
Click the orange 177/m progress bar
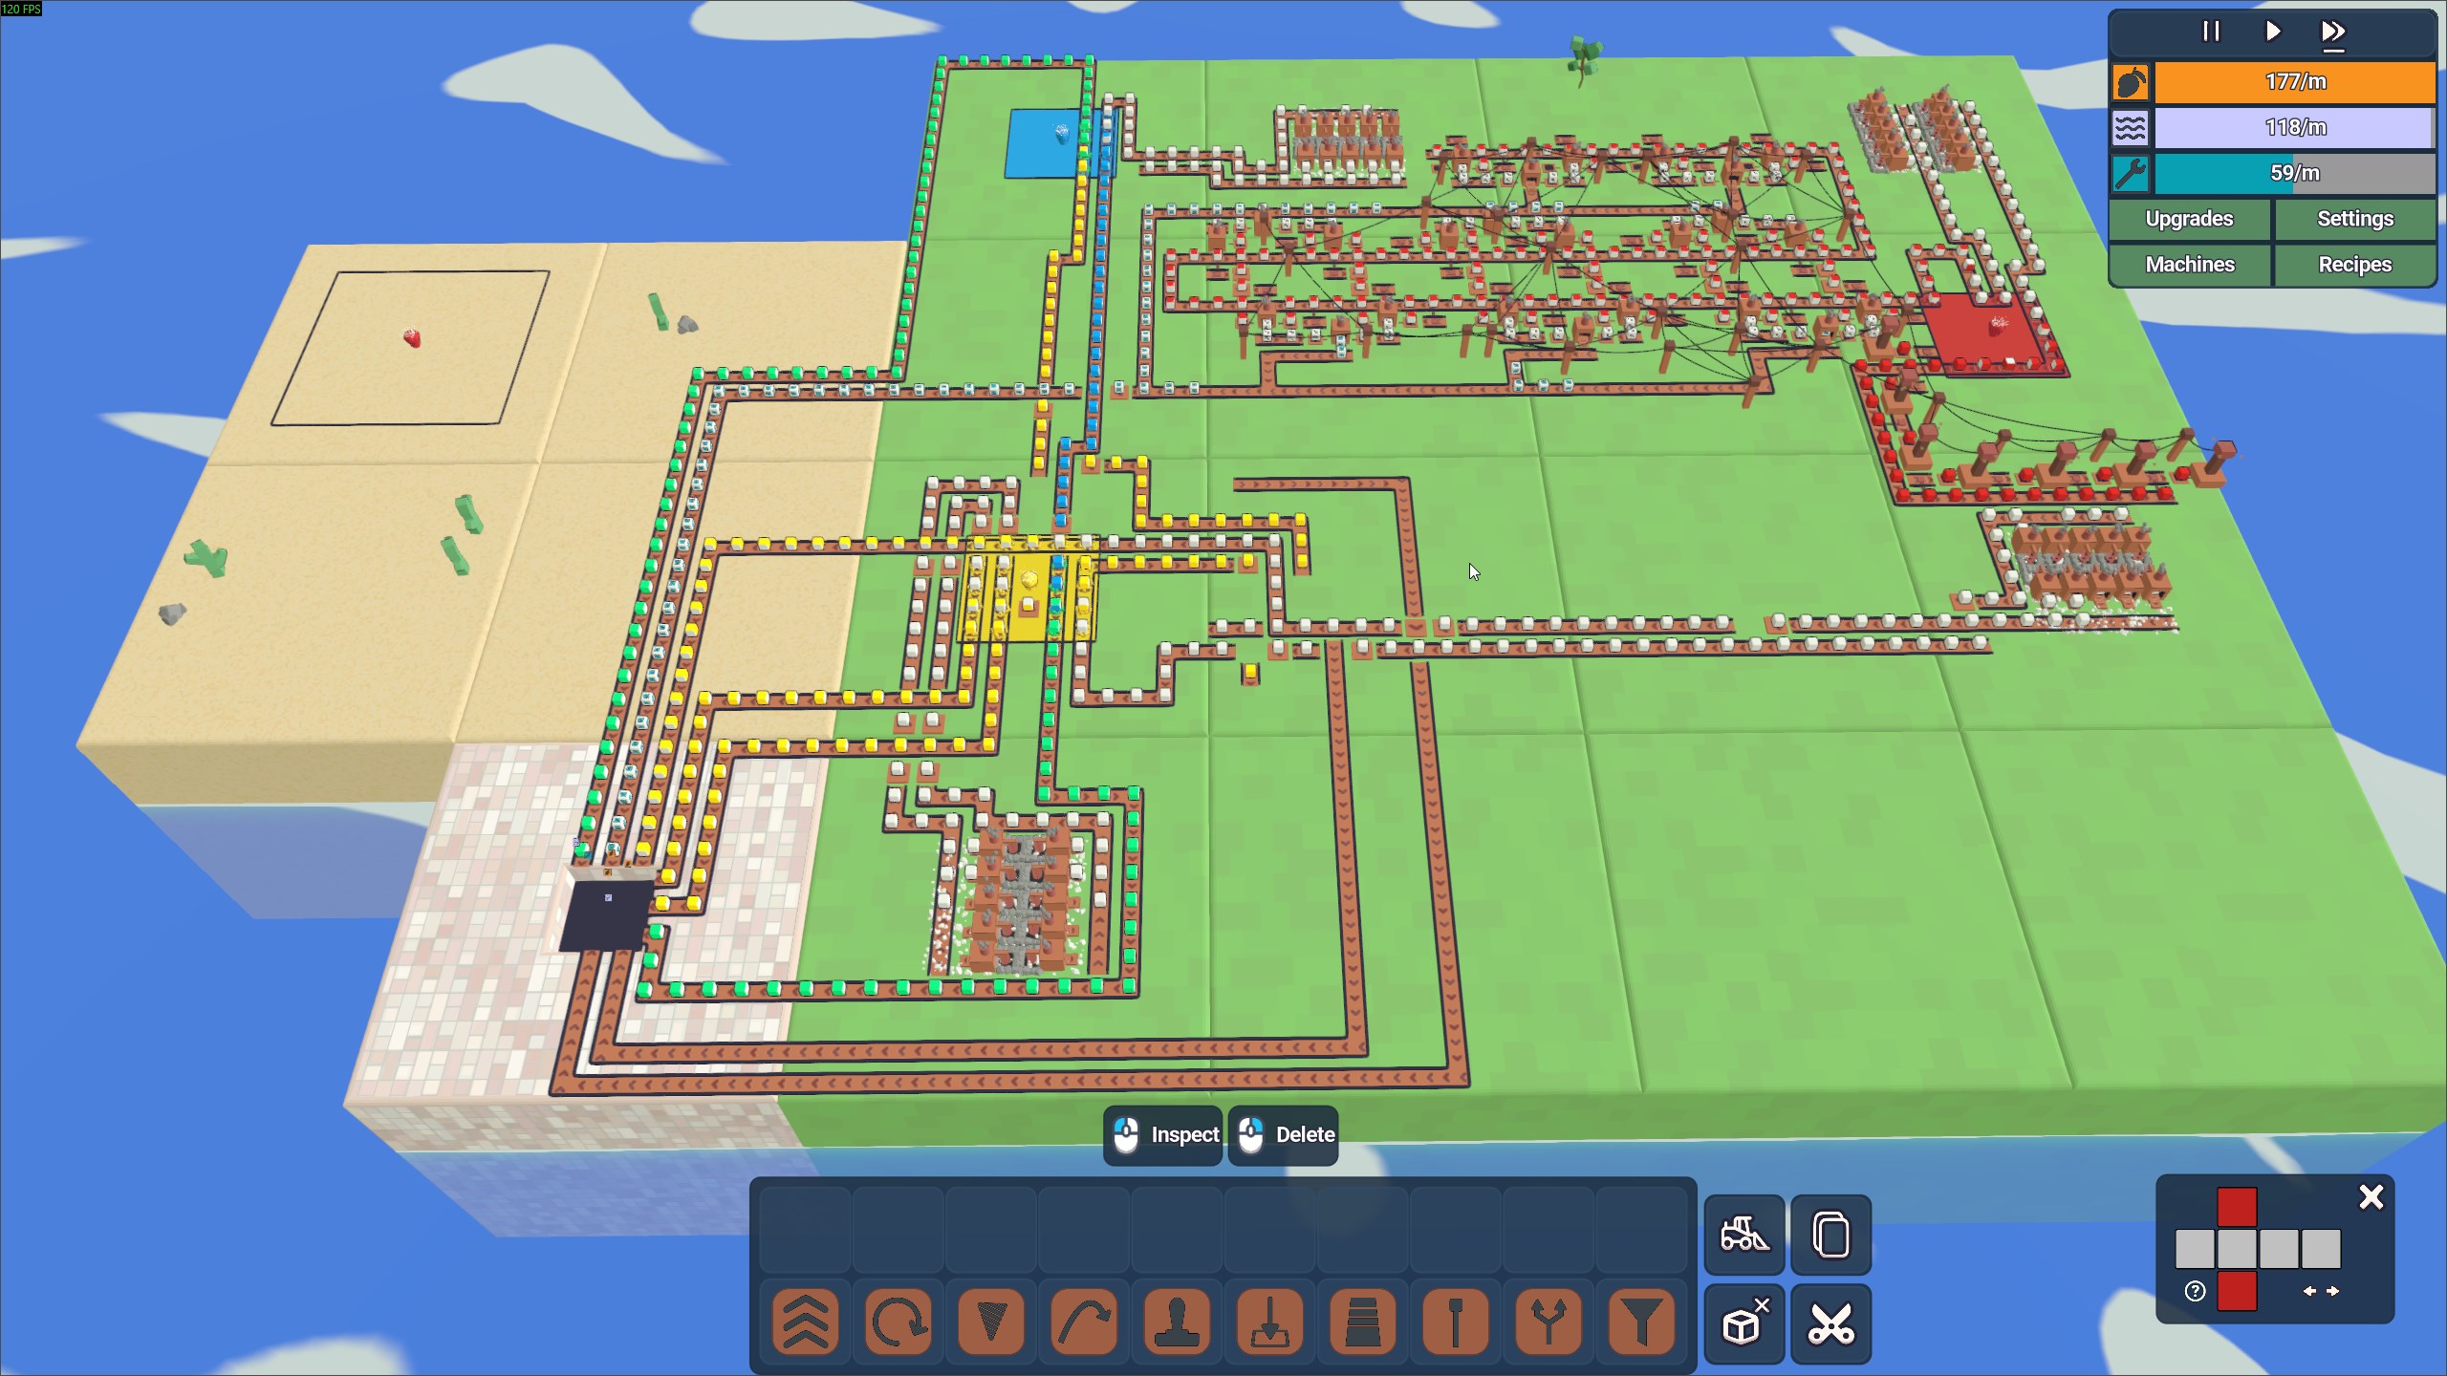coord(2295,82)
